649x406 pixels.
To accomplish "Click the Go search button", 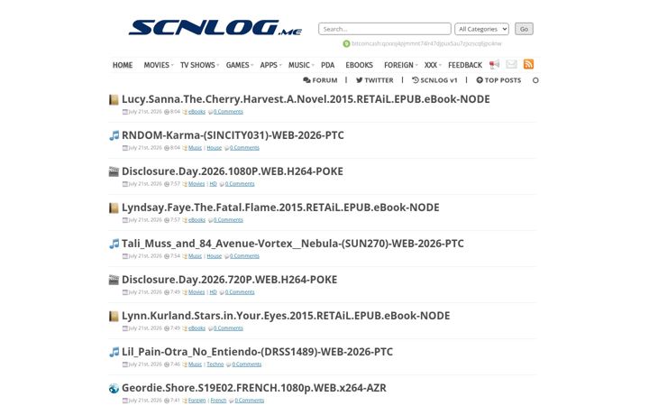I will tap(524, 29).
